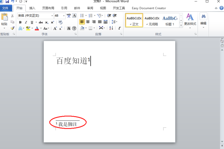Screen dimensions: 224x149
Task: Click Decrease Indent icon
Action: pyautogui.click(x=109, y=16)
